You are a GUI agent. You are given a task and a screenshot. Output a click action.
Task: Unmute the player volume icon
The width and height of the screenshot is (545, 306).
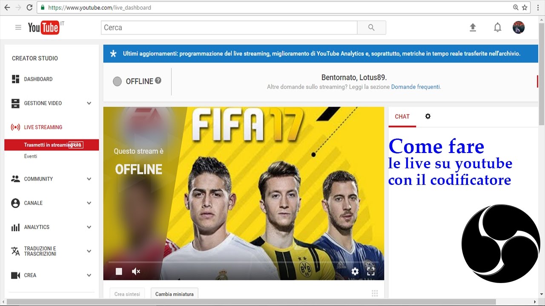[136, 271]
